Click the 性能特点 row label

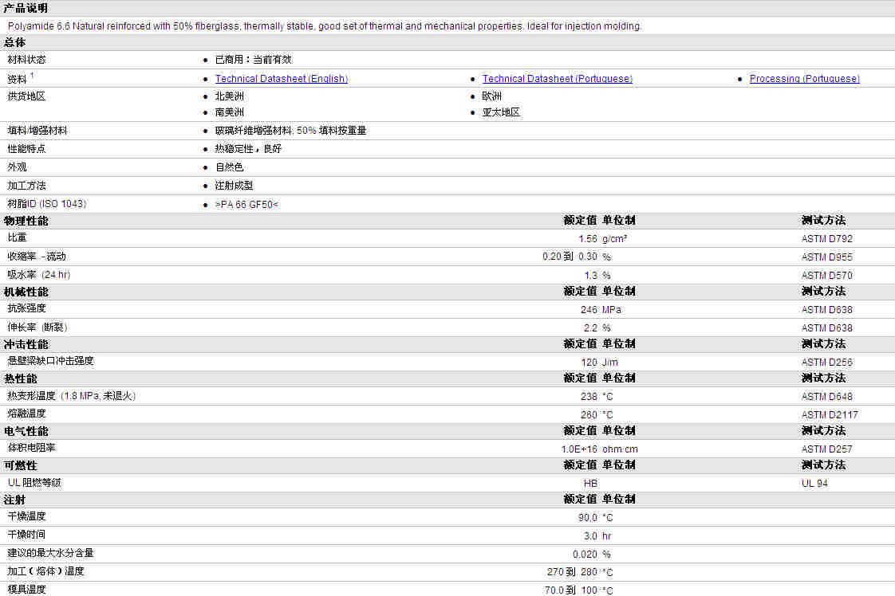pyautogui.click(x=26, y=149)
